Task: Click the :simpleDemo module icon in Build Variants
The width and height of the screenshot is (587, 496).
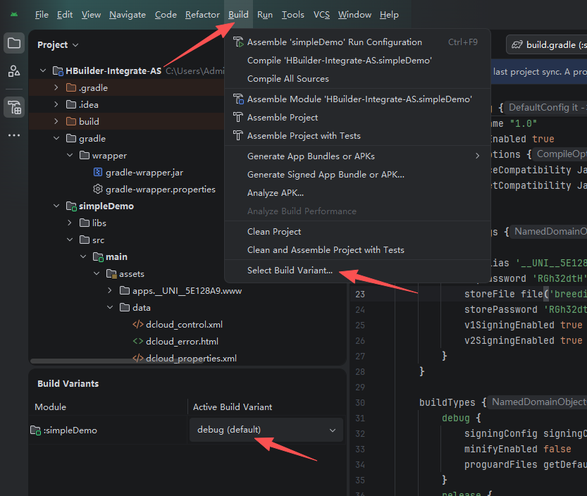Action: pyautogui.click(x=35, y=430)
